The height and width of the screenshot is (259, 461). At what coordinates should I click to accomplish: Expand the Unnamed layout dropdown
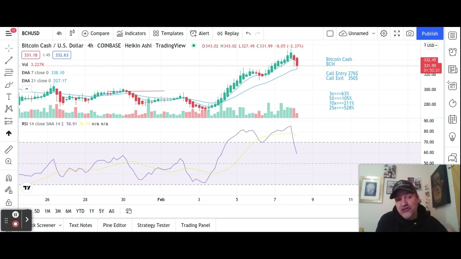pyautogui.click(x=373, y=33)
